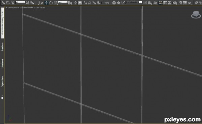Image resolution: width=202 pixels, height=124 pixels.
Task: Pick the Select and Scale tool
Action: pos(56,3)
